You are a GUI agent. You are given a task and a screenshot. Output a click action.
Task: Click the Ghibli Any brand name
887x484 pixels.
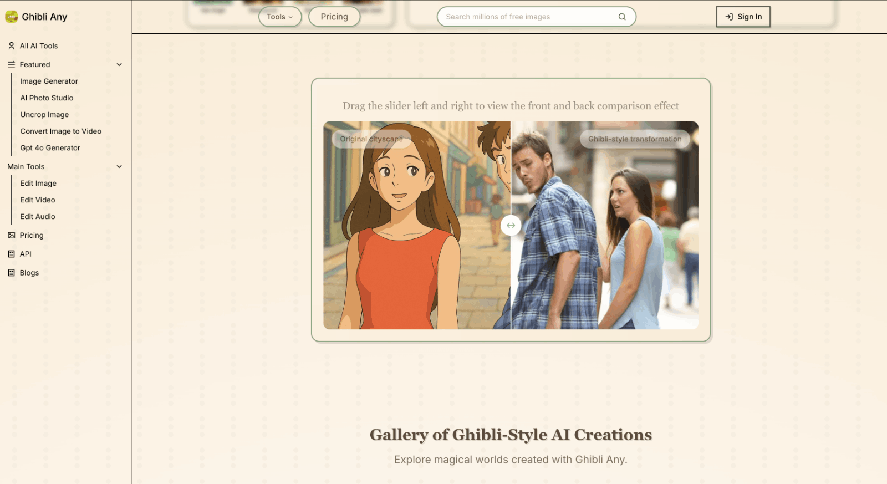(x=44, y=17)
